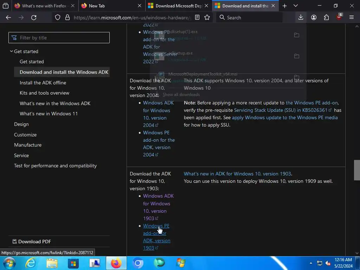Open What's new in the Windows ADK
The image size is (360, 270).
55,103
